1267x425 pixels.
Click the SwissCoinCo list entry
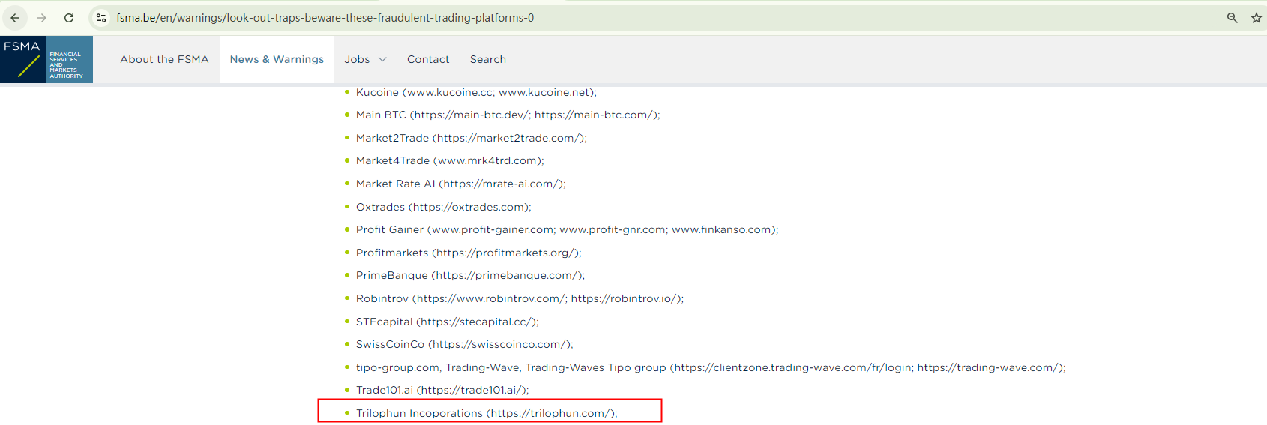point(464,344)
